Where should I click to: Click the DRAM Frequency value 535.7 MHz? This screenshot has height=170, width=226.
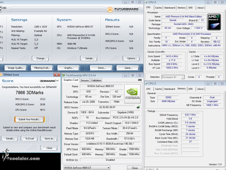click(190, 115)
